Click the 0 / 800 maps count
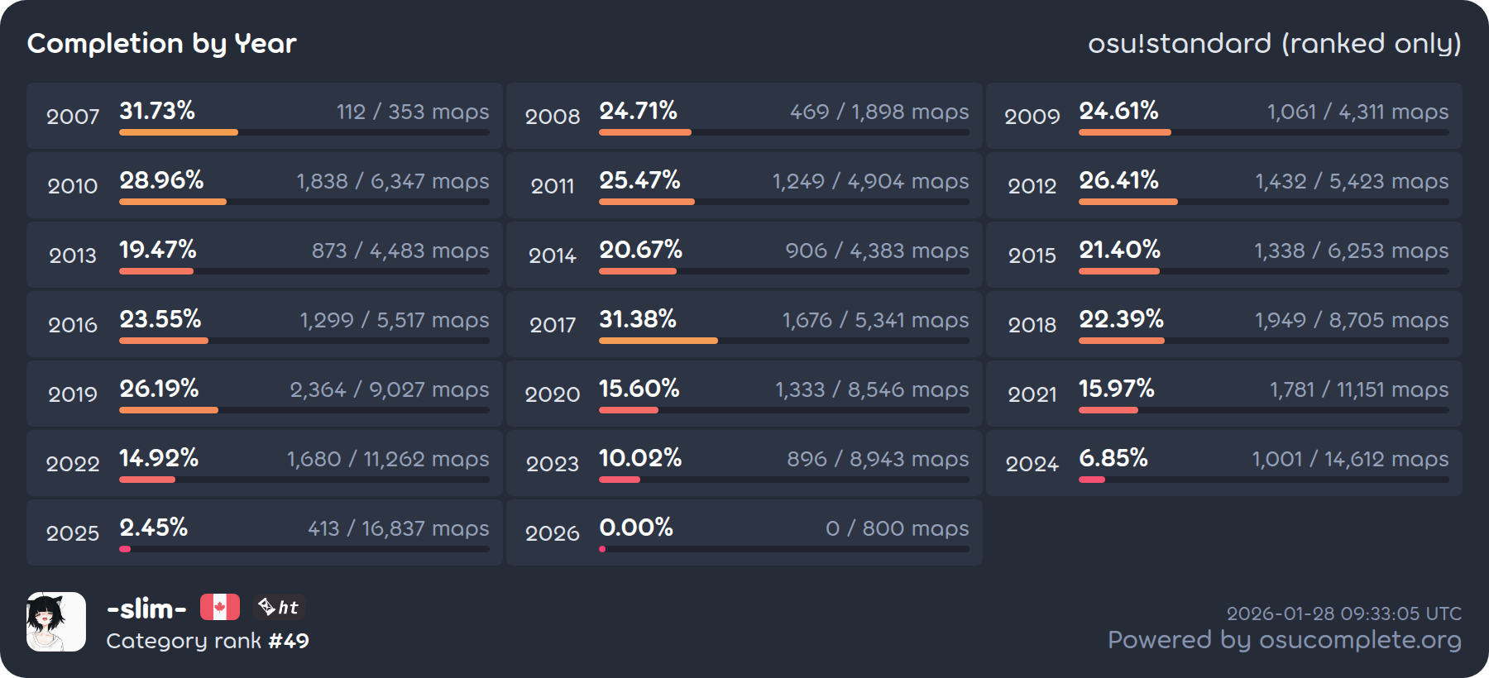Screen dimensions: 1489x678 [x=897, y=529]
